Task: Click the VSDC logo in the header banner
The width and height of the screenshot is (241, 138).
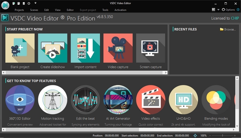Action: 5,18
